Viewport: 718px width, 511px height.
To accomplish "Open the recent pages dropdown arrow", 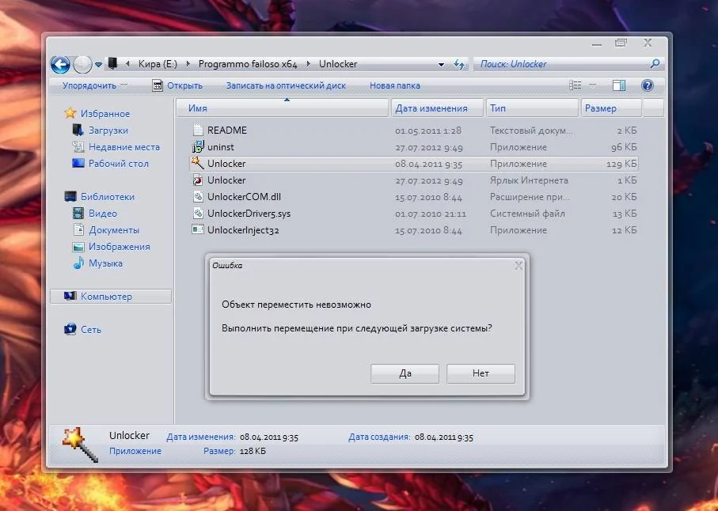I will [99, 64].
